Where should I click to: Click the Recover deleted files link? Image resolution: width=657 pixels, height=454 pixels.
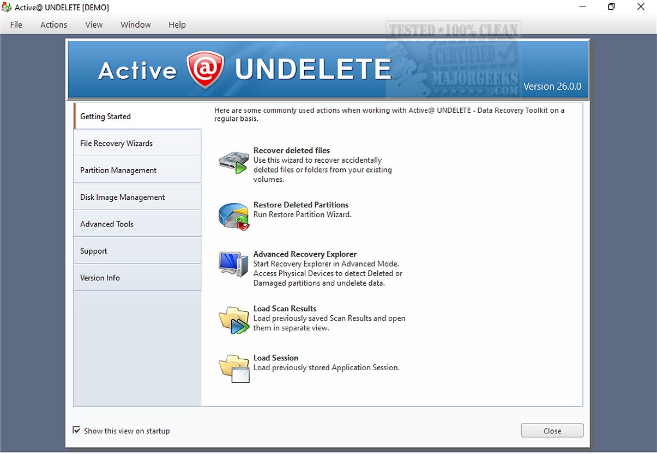pyautogui.click(x=292, y=150)
